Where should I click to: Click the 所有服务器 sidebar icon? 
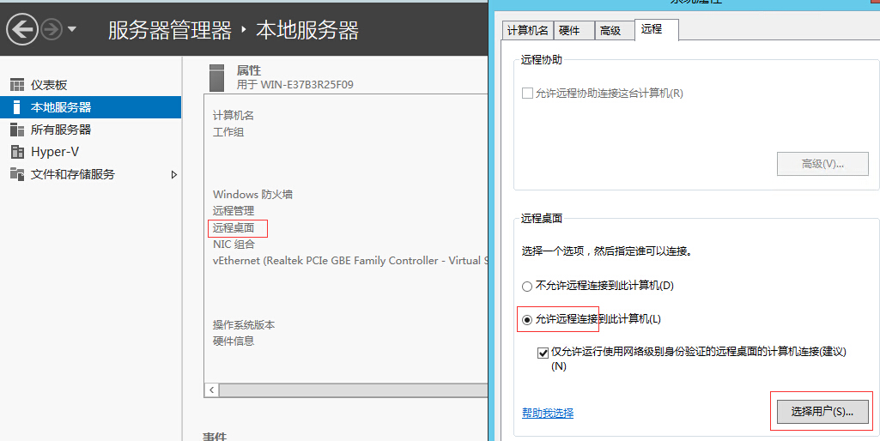pyautogui.click(x=16, y=130)
